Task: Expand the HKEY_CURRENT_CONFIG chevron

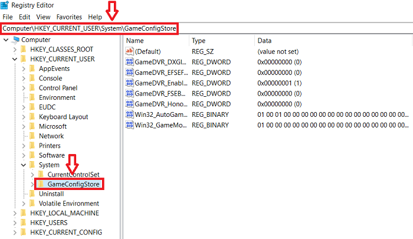Action: point(15,233)
